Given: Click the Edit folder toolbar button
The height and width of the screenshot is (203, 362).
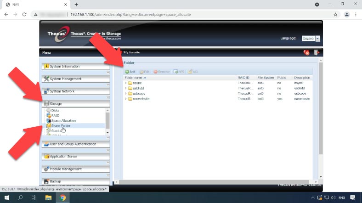Looking at the screenshot, I should tap(144, 72).
